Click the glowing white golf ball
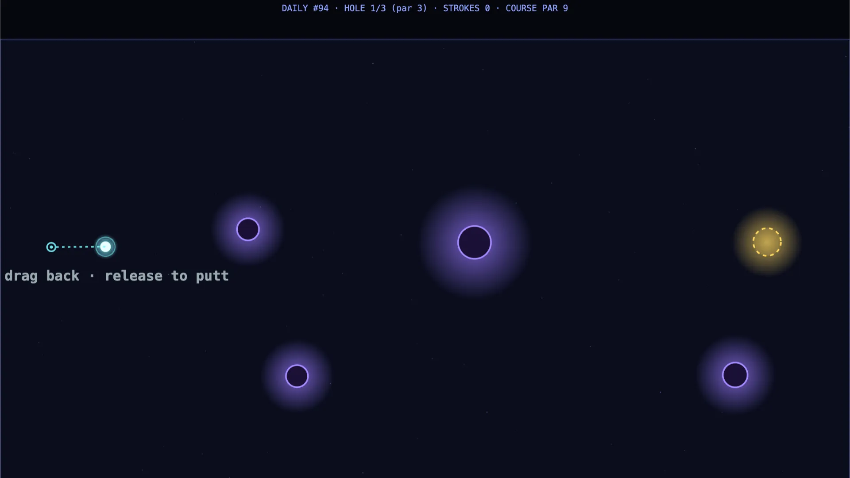This screenshot has height=478, width=850. point(105,247)
